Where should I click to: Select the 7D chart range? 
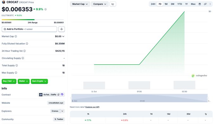click(x=160, y=4)
